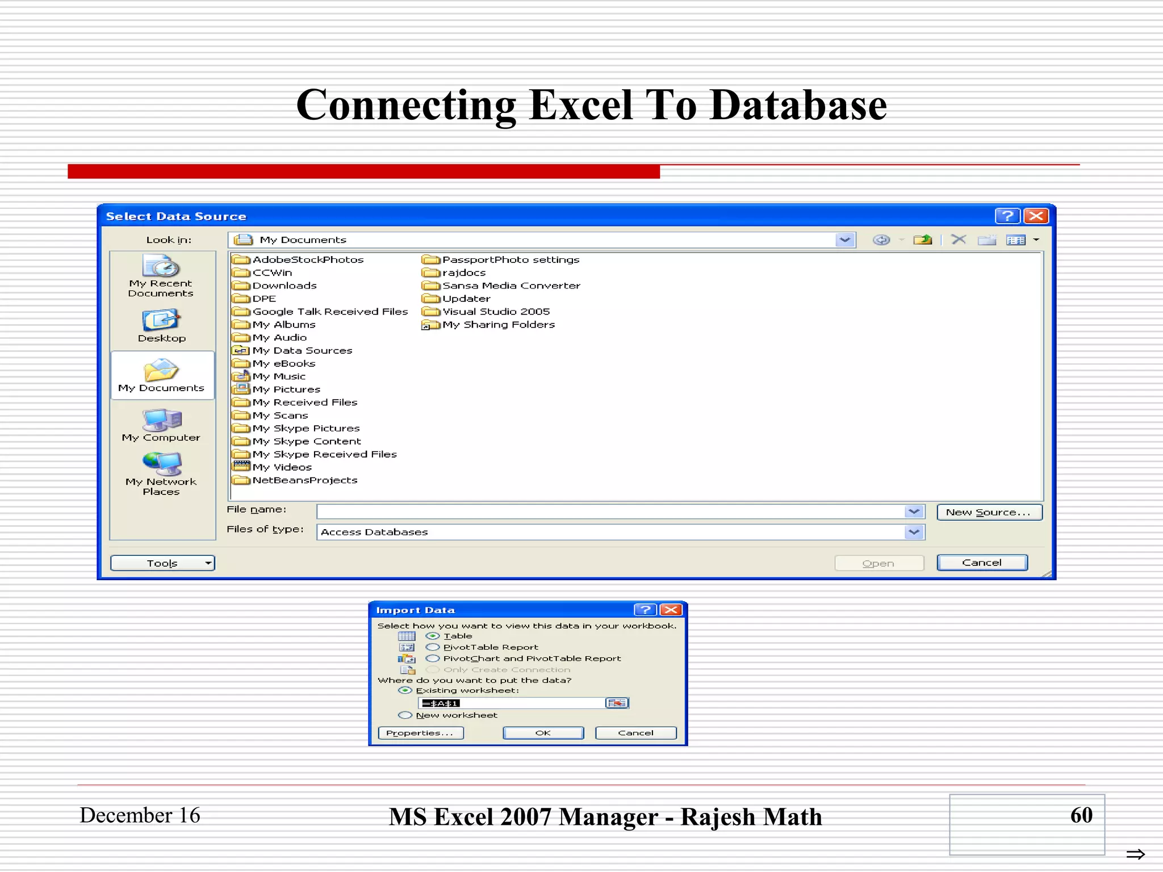This screenshot has width=1163, height=872.
Task: Cancel the Import Data dialog
Action: (636, 733)
